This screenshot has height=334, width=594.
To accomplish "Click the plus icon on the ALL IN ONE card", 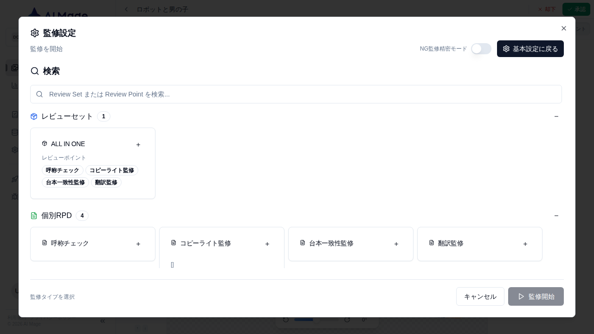I will 138,144.
